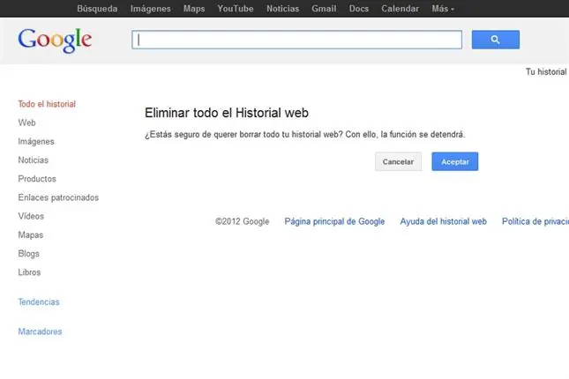Viewport: 569px width, 379px height.
Task: Open Calendar from the top bar
Action: click(400, 8)
